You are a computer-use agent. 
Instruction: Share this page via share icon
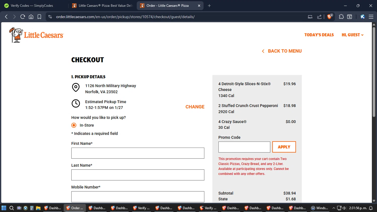pos(319,17)
